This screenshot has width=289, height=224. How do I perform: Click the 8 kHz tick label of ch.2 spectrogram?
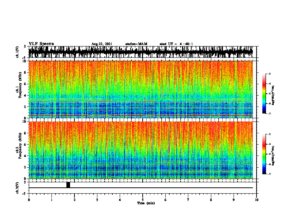(26, 133)
